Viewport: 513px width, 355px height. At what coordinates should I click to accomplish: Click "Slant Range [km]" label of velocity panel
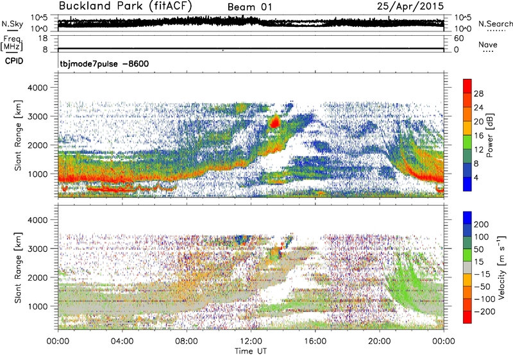(18, 268)
